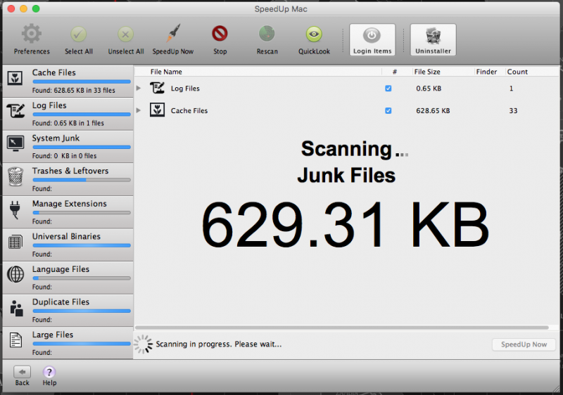Click the Count column header
563x395 pixels.
(x=517, y=72)
